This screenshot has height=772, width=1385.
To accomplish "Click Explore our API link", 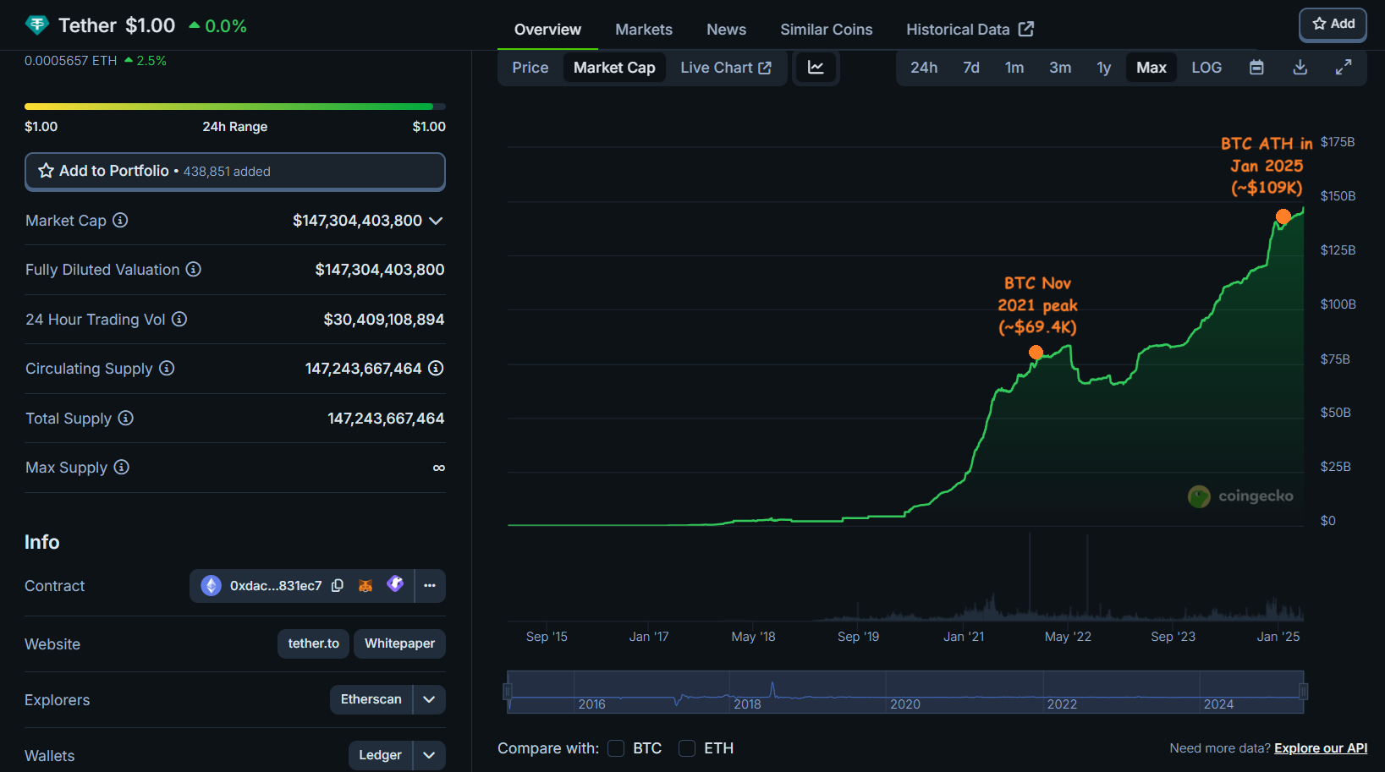I will (x=1321, y=748).
